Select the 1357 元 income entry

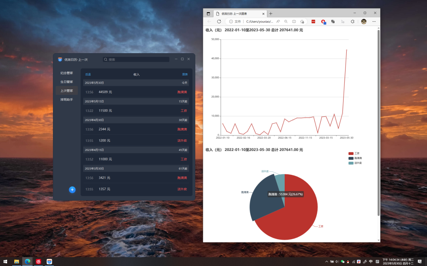coord(136,189)
